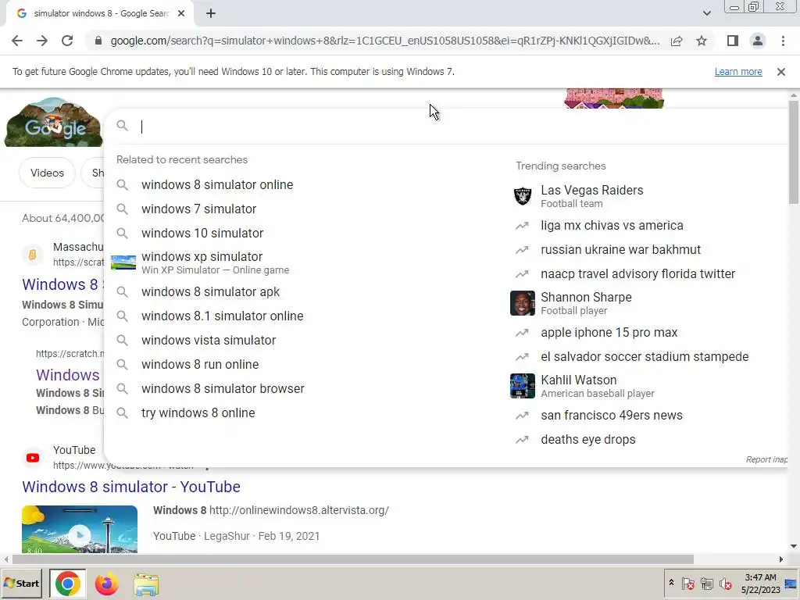Screen dimensions: 800x600
Task: Open the Chrome profile avatar
Action: 758,41
